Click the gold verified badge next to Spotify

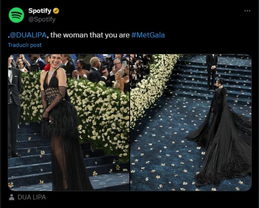[x=56, y=11]
